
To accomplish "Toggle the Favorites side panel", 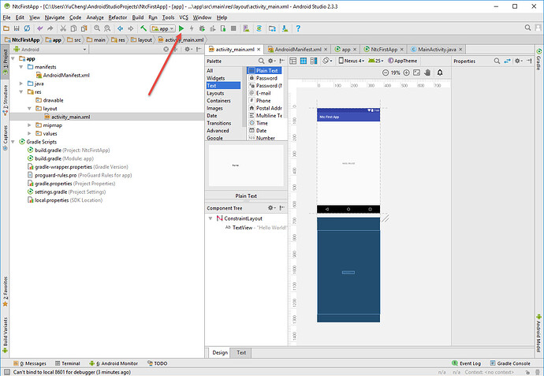I will pos(6,292).
